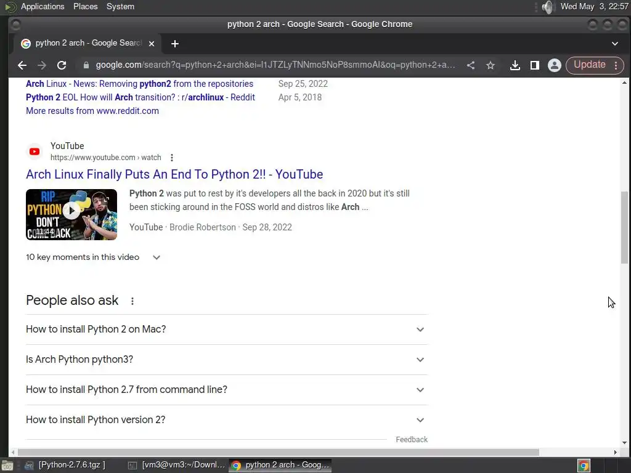Expand How to install Python 2.7 from command line

click(x=227, y=390)
